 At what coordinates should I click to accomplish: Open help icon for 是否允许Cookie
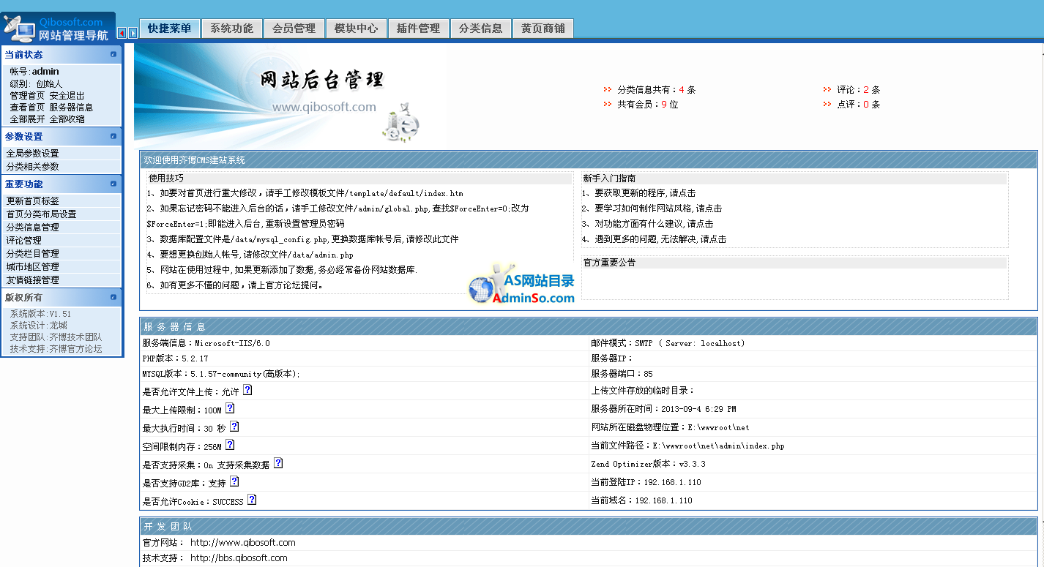pos(252,500)
